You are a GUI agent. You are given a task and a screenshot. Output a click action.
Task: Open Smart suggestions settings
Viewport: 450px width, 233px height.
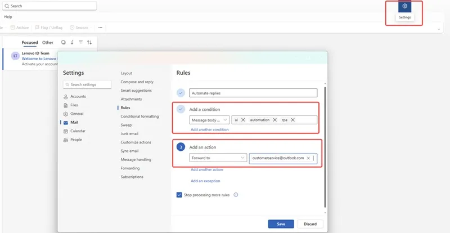136,91
